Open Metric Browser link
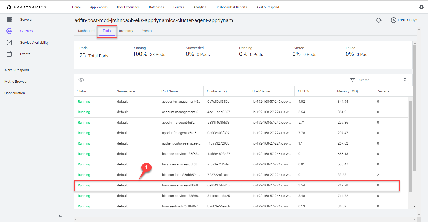 click(16, 82)
